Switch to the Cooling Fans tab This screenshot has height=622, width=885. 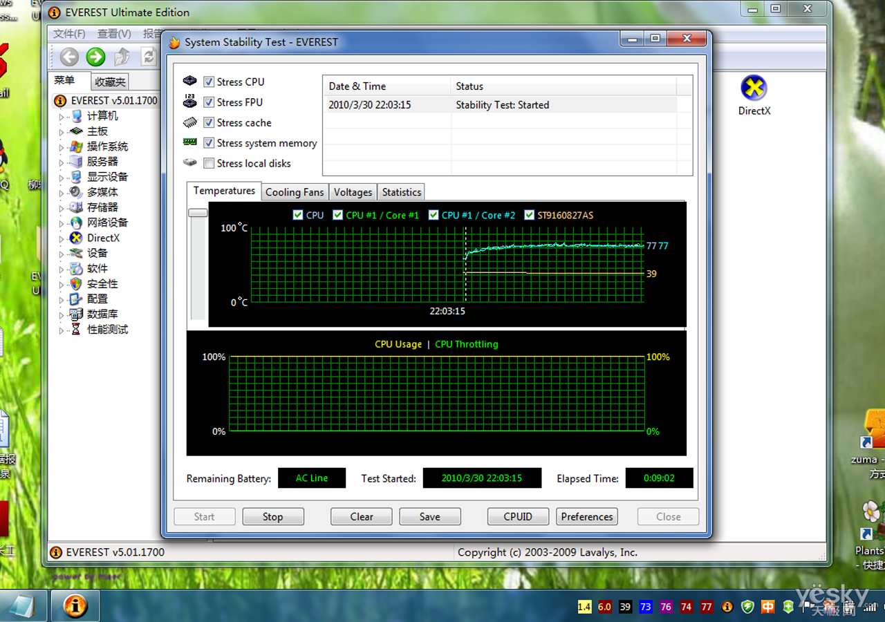[x=295, y=192]
